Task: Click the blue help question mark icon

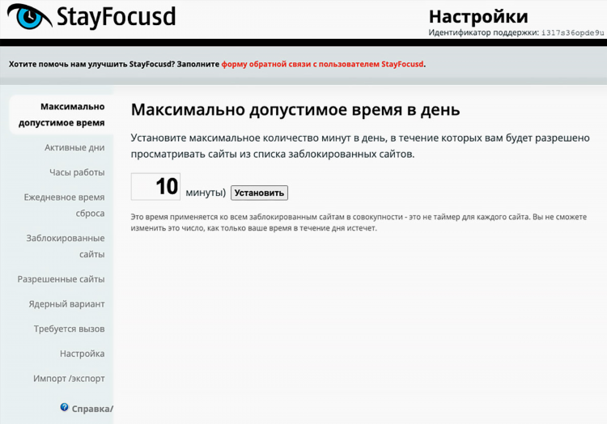Action: coord(64,407)
